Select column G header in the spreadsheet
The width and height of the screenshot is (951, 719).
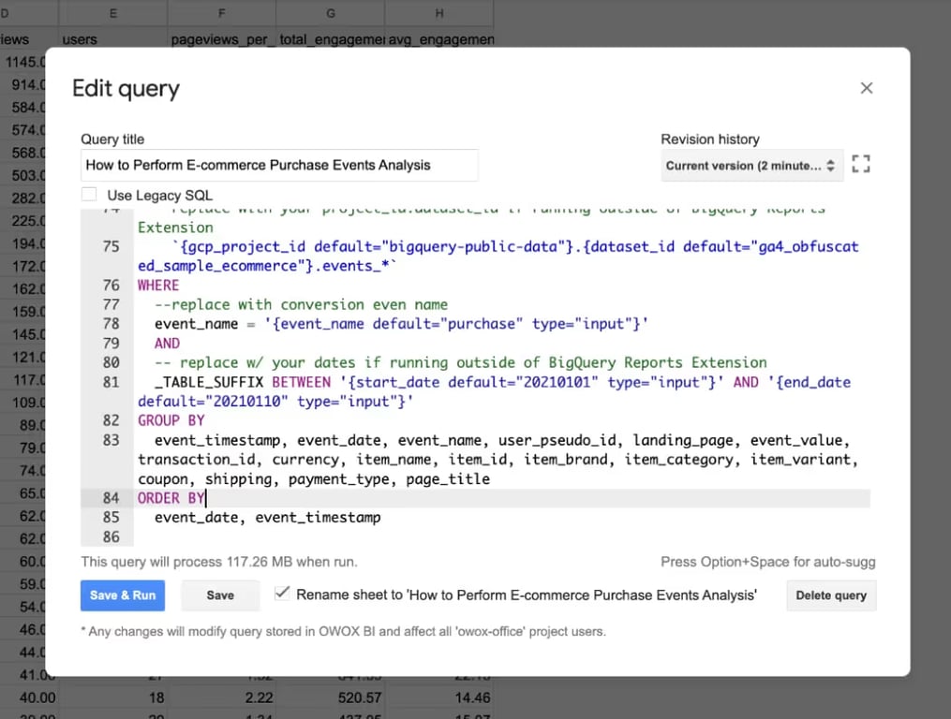pyautogui.click(x=330, y=13)
